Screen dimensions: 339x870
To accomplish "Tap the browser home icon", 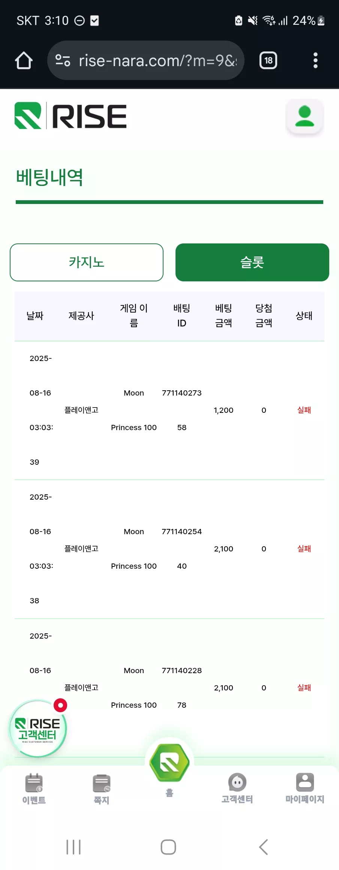I will (x=24, y=60).
